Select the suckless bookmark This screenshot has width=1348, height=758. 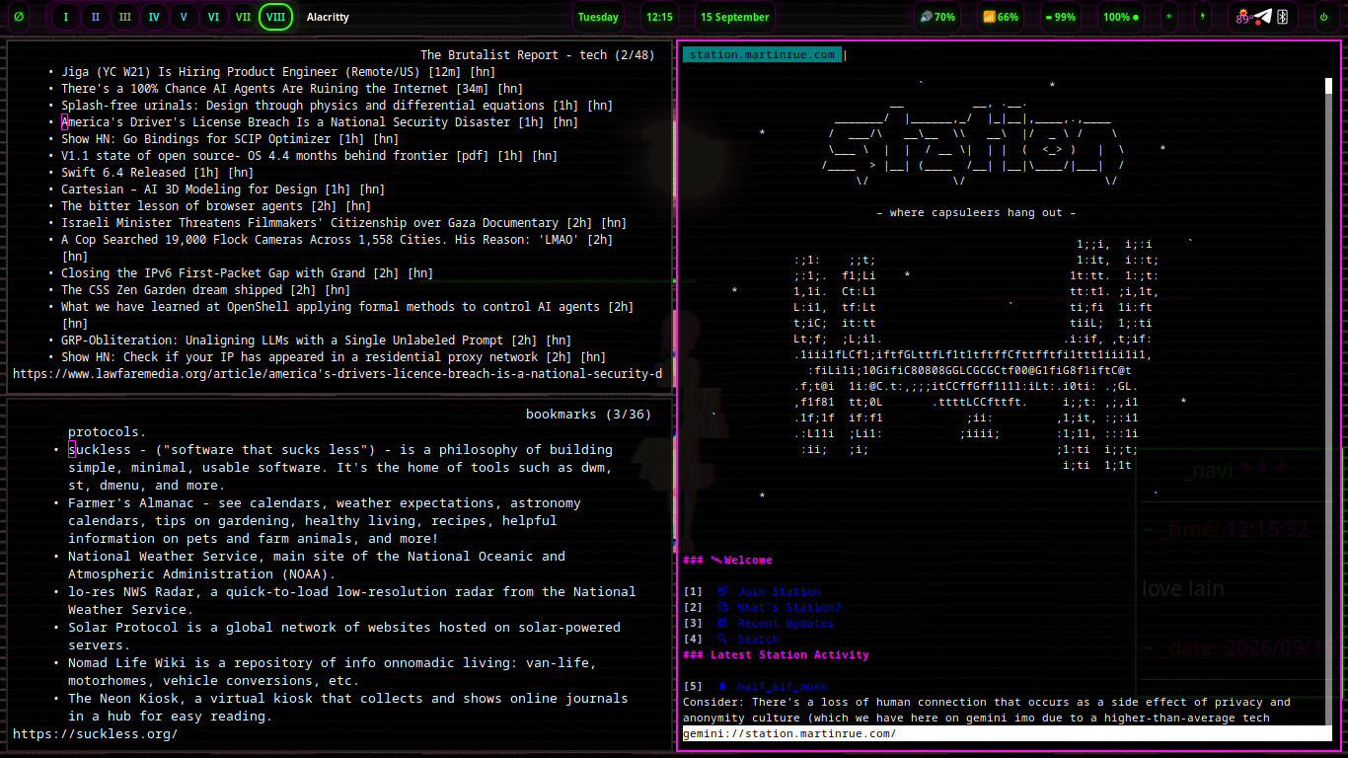click(340, 468)
